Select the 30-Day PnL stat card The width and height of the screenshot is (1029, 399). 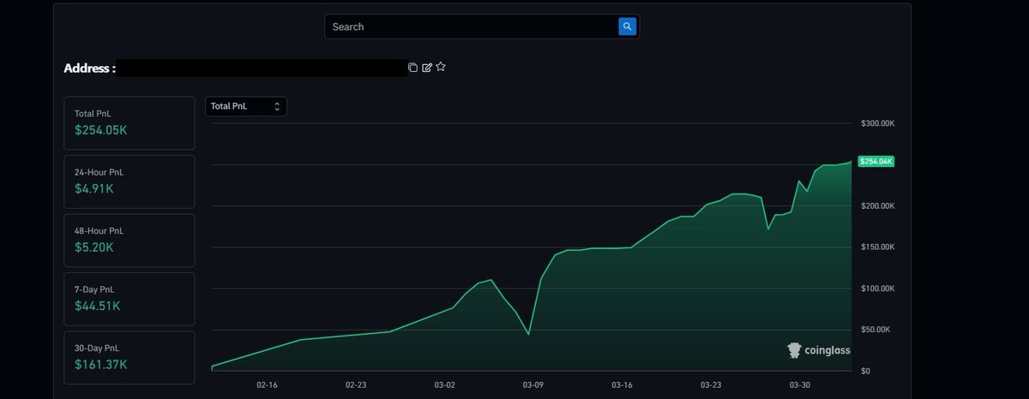click(x=129, y=358)
